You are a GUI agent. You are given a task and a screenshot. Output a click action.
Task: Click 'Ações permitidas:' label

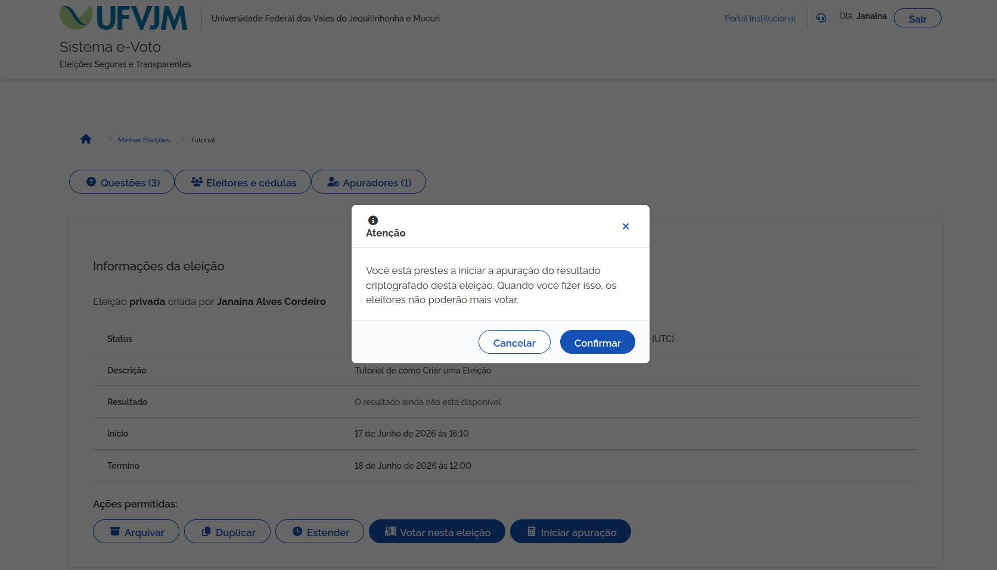pyautogui.click(x=135, y=504)
